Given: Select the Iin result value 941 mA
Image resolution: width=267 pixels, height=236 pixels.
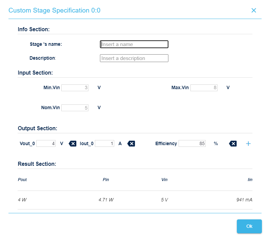Looking at the screenshot, I should click(244, 200).
